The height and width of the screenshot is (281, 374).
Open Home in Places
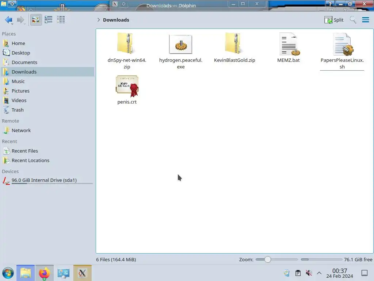tap(47, 43)
